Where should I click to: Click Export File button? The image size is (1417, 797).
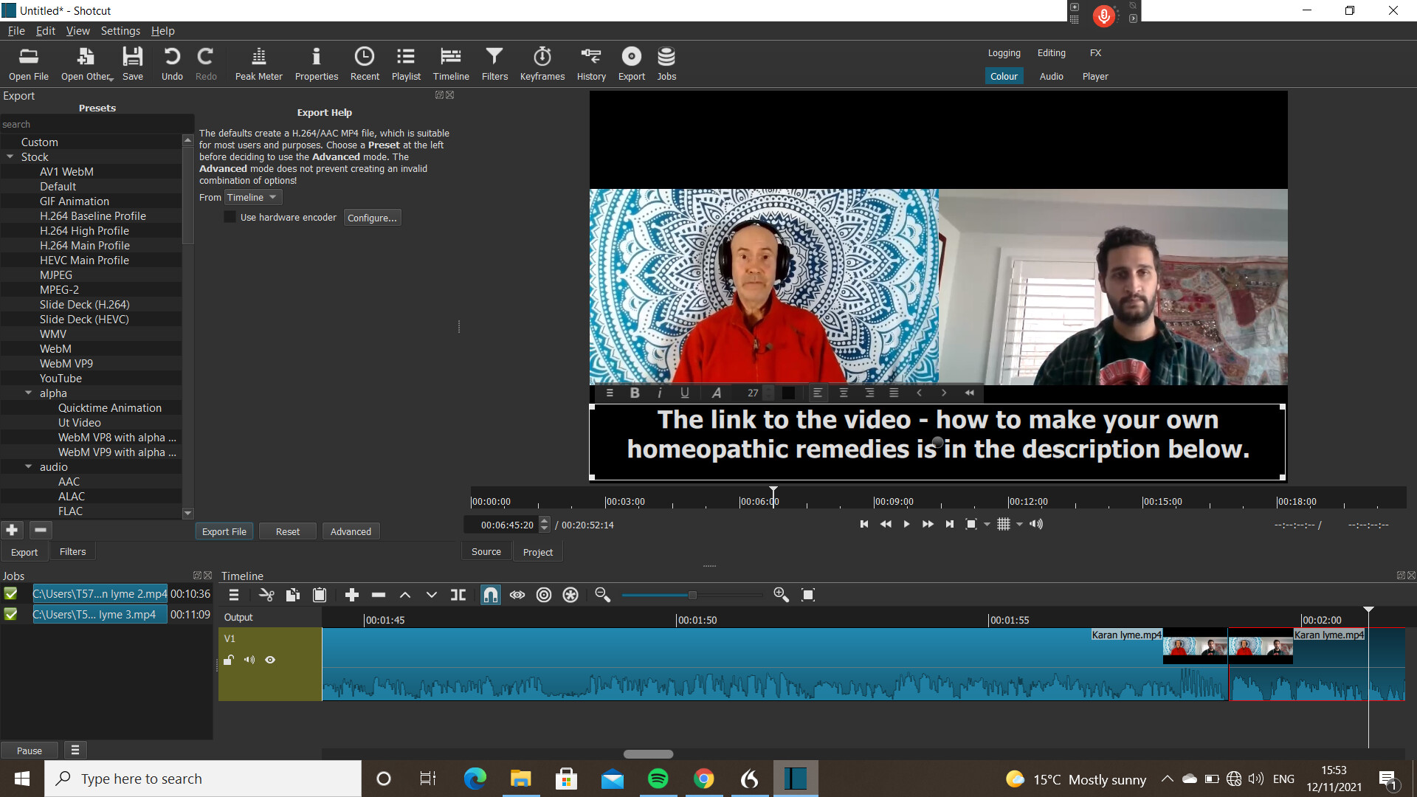click(224, 531)
